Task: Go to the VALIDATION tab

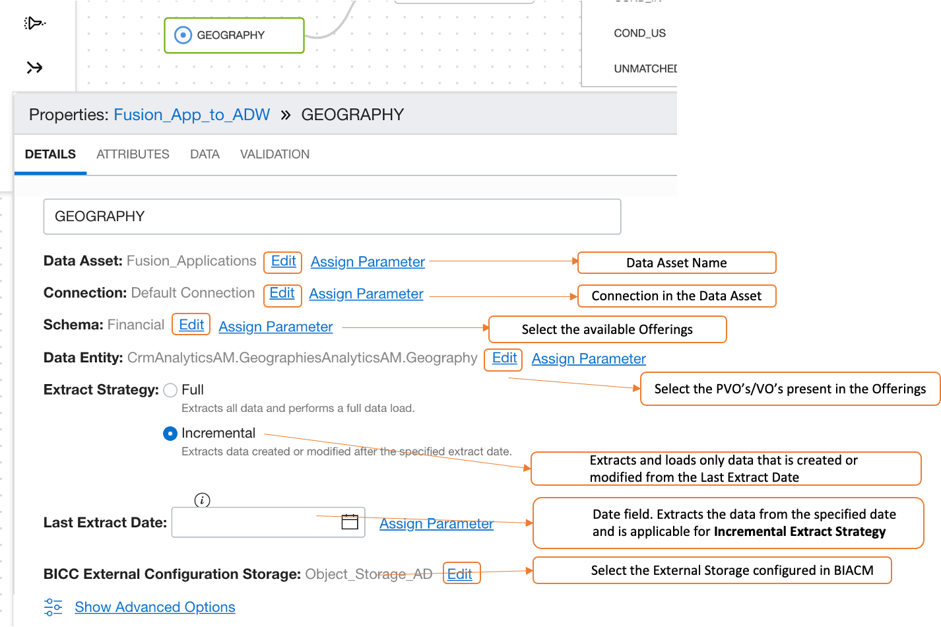Action: click(275, 154)
